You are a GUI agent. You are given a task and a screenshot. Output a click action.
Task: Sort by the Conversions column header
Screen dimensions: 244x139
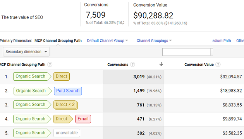pos(118,64)
